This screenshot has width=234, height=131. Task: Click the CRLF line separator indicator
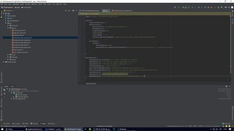195,126
